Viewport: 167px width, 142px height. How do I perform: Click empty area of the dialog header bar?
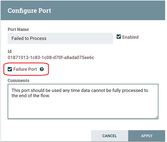[x=107, y=11]
